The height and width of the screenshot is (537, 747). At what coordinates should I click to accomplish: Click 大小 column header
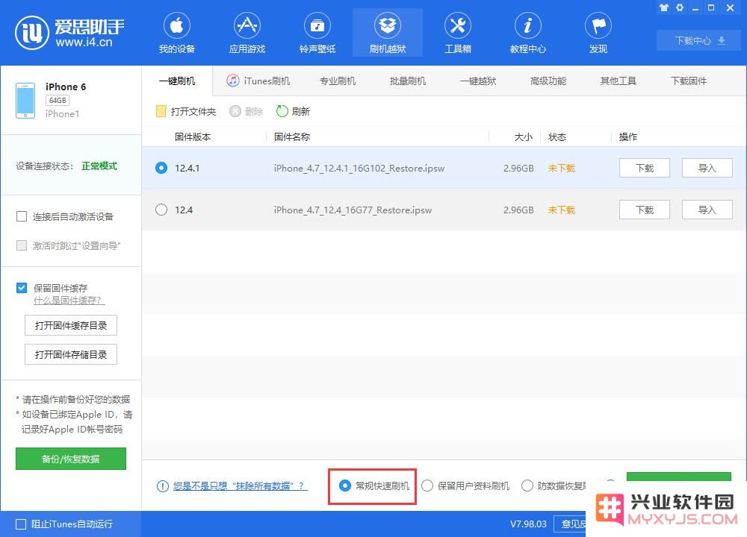(523, 137)
